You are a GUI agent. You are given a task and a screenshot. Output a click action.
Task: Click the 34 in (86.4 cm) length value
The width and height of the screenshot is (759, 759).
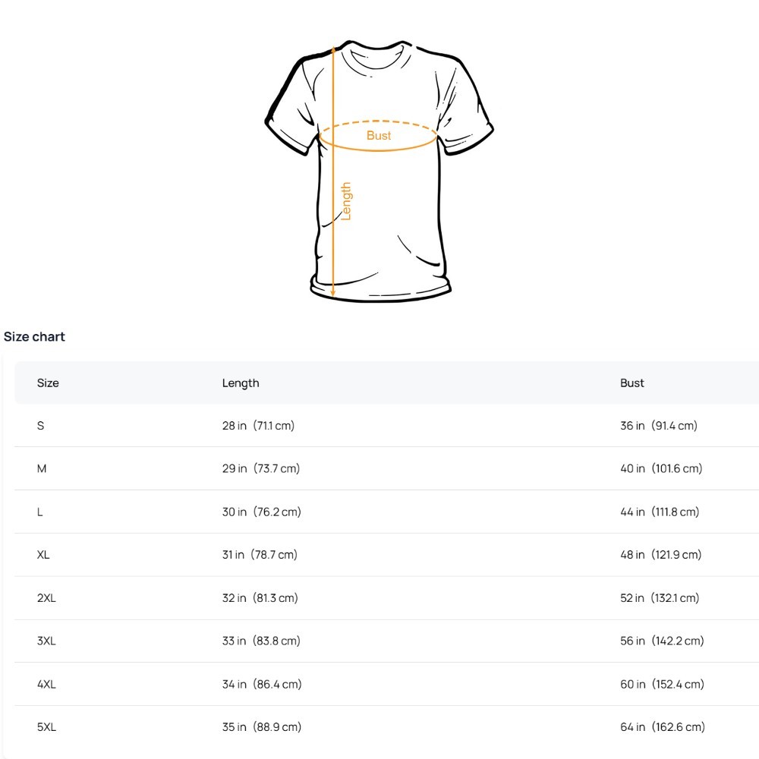coord(262,685)
